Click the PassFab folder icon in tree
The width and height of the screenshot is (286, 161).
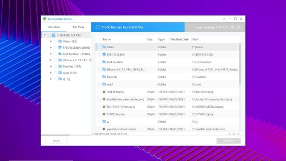(60, 66)
